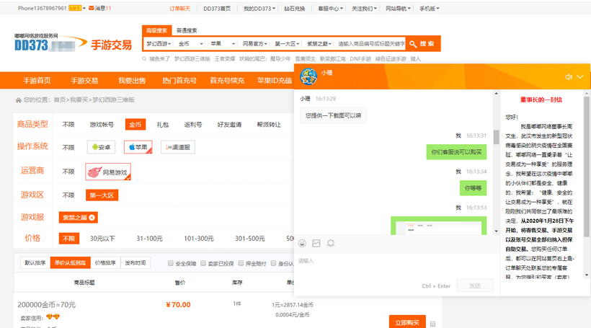Open 热门首充号 in nav bar
591x328 pixels.
click(x=179, y=80)
